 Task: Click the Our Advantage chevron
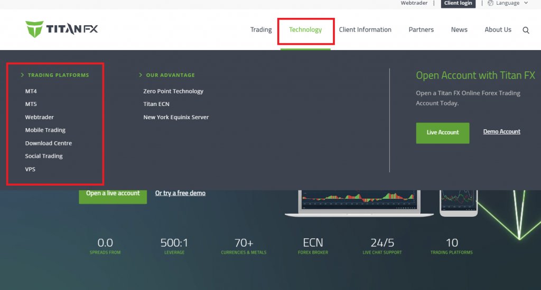141,75
